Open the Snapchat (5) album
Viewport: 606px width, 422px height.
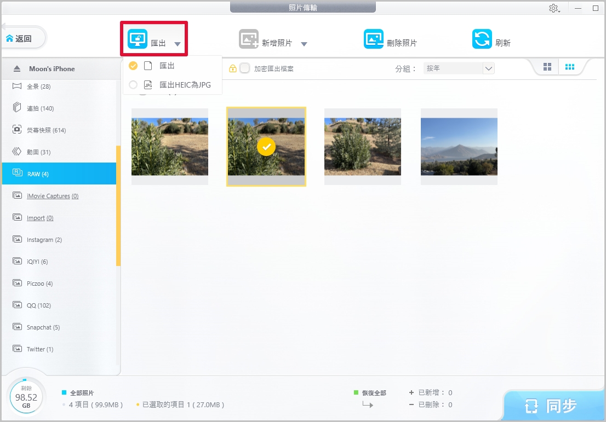[59, 327]
